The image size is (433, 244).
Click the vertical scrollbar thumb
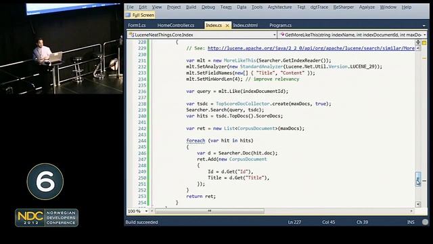tap(418, 179)
